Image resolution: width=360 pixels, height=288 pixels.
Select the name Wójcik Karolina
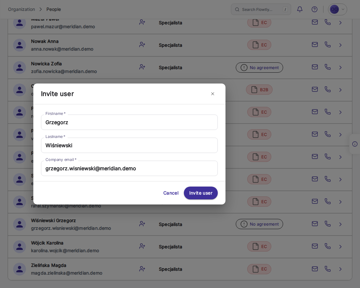tap(47, 243)
